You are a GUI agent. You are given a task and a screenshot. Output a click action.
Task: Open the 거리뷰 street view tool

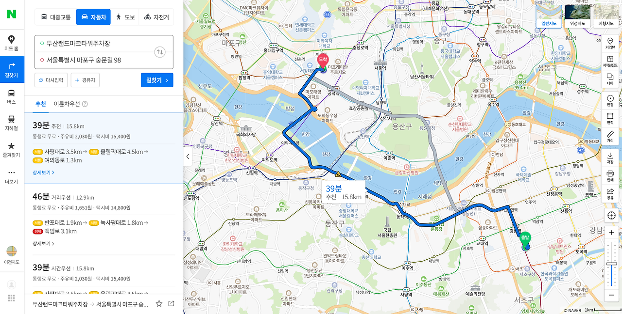[x=610, y=42]
